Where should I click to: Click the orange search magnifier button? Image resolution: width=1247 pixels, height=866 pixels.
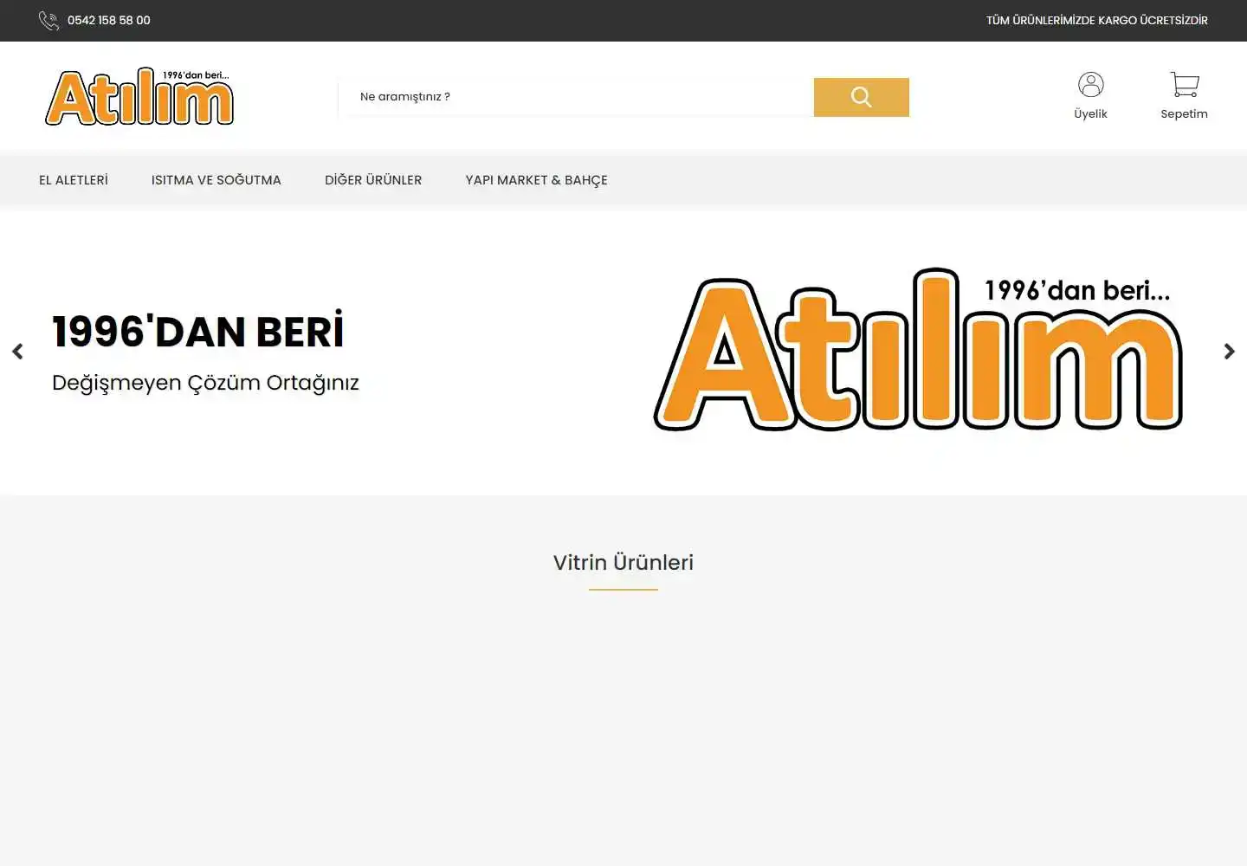(x=862, y=97)
